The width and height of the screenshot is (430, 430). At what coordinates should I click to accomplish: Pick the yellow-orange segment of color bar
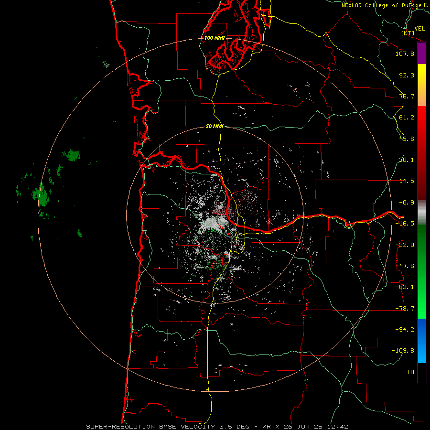(x=422, y=85)
